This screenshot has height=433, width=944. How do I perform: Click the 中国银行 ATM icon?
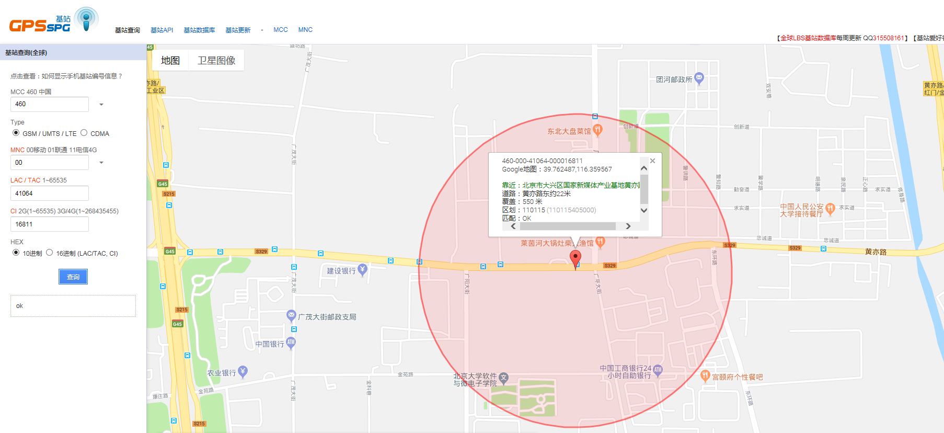point(291,343)
